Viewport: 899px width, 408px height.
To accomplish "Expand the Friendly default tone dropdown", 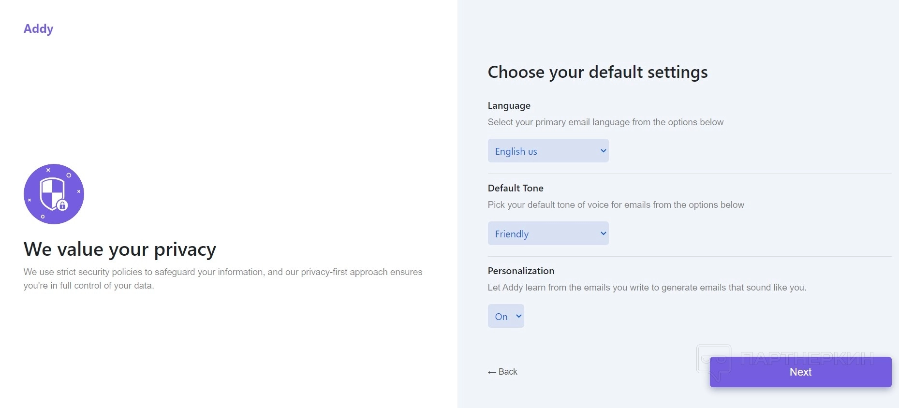I will tap(547, 233).
